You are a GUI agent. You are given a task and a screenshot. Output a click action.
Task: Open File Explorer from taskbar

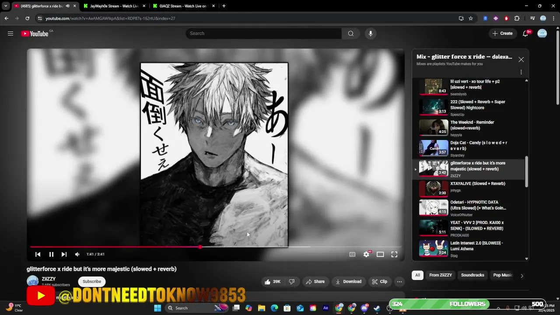[262, 308]
